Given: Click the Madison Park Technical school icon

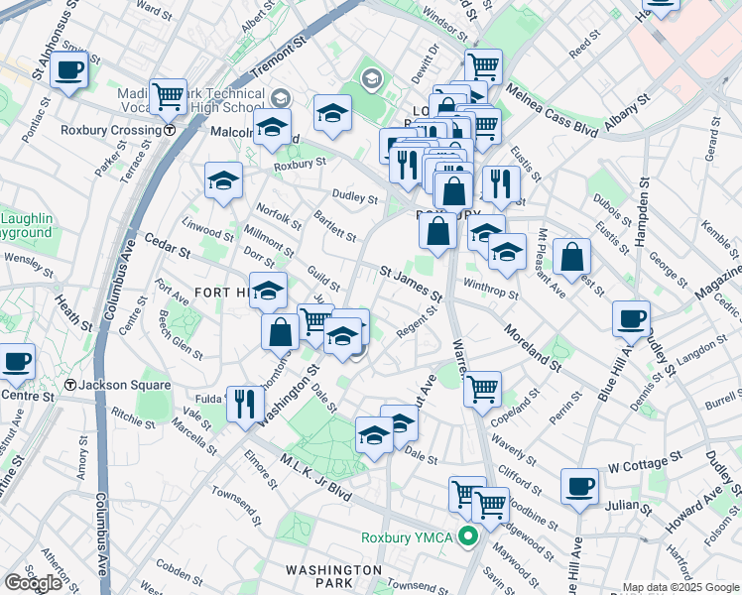Looking at the screenshot, I should (280, 97).
